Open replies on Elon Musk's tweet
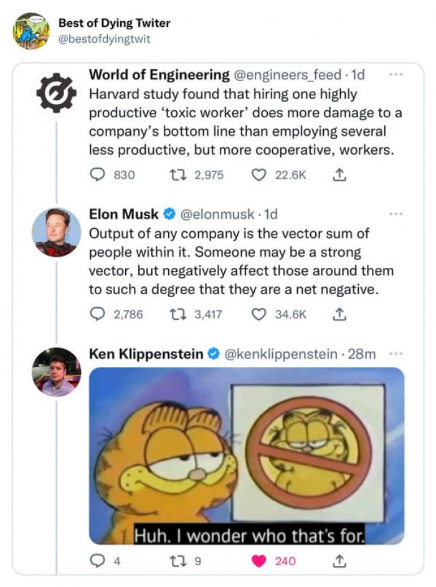This screenshot has height=587, width=436. (97, 315)
